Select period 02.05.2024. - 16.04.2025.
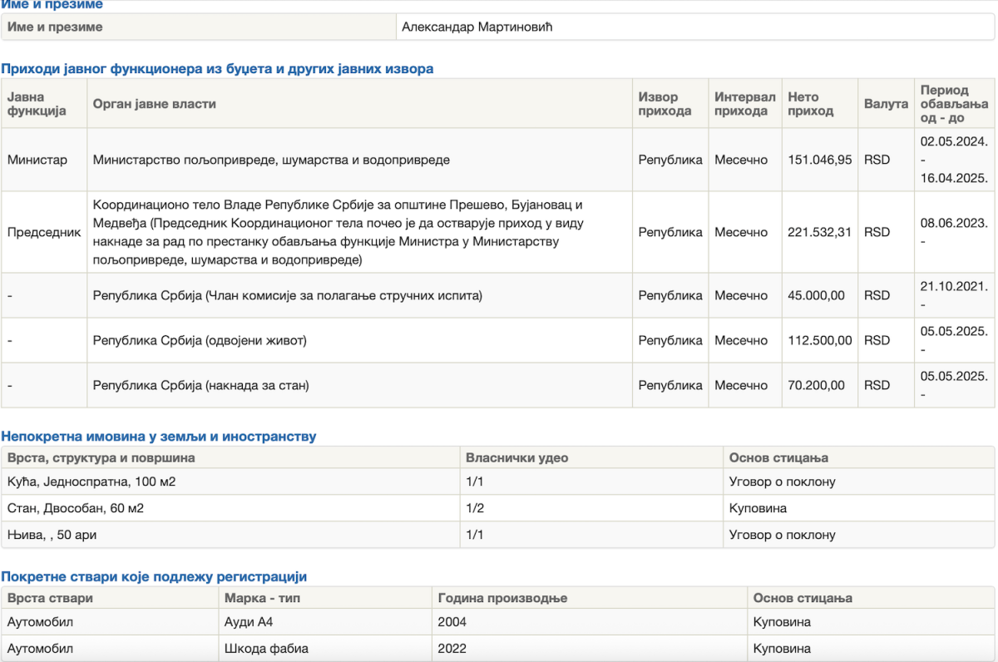 pyautogui.click(x=954, y=160)
